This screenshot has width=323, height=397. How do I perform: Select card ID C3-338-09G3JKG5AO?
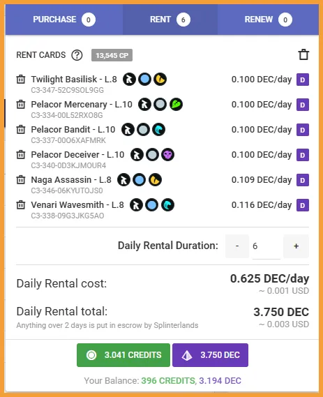point(68,216)
